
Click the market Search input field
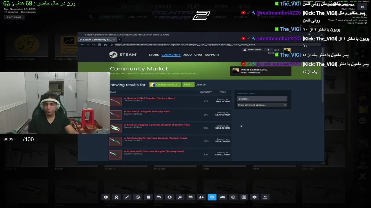[262, 99]
